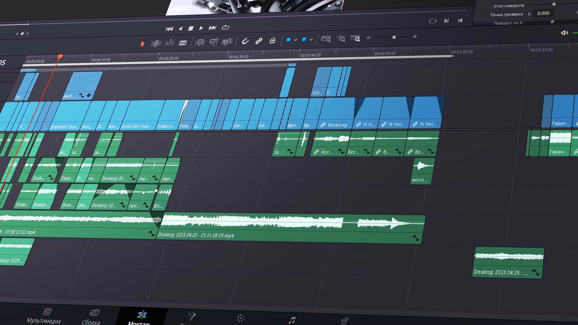Click curve icon on the Arcti... clip
578x325 pixels.
click(81, 96)
